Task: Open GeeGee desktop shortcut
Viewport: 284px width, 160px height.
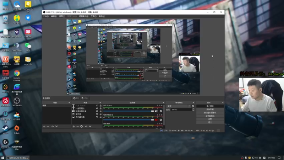Action: point(28,33)
